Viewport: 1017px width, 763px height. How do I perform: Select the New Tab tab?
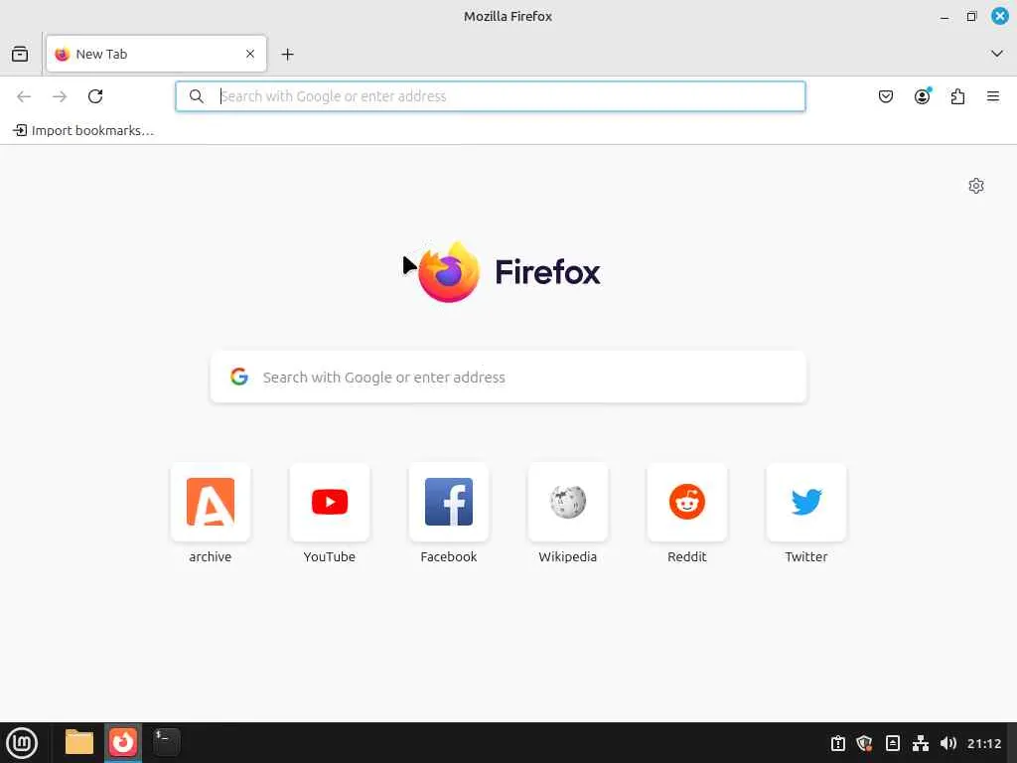156,54
